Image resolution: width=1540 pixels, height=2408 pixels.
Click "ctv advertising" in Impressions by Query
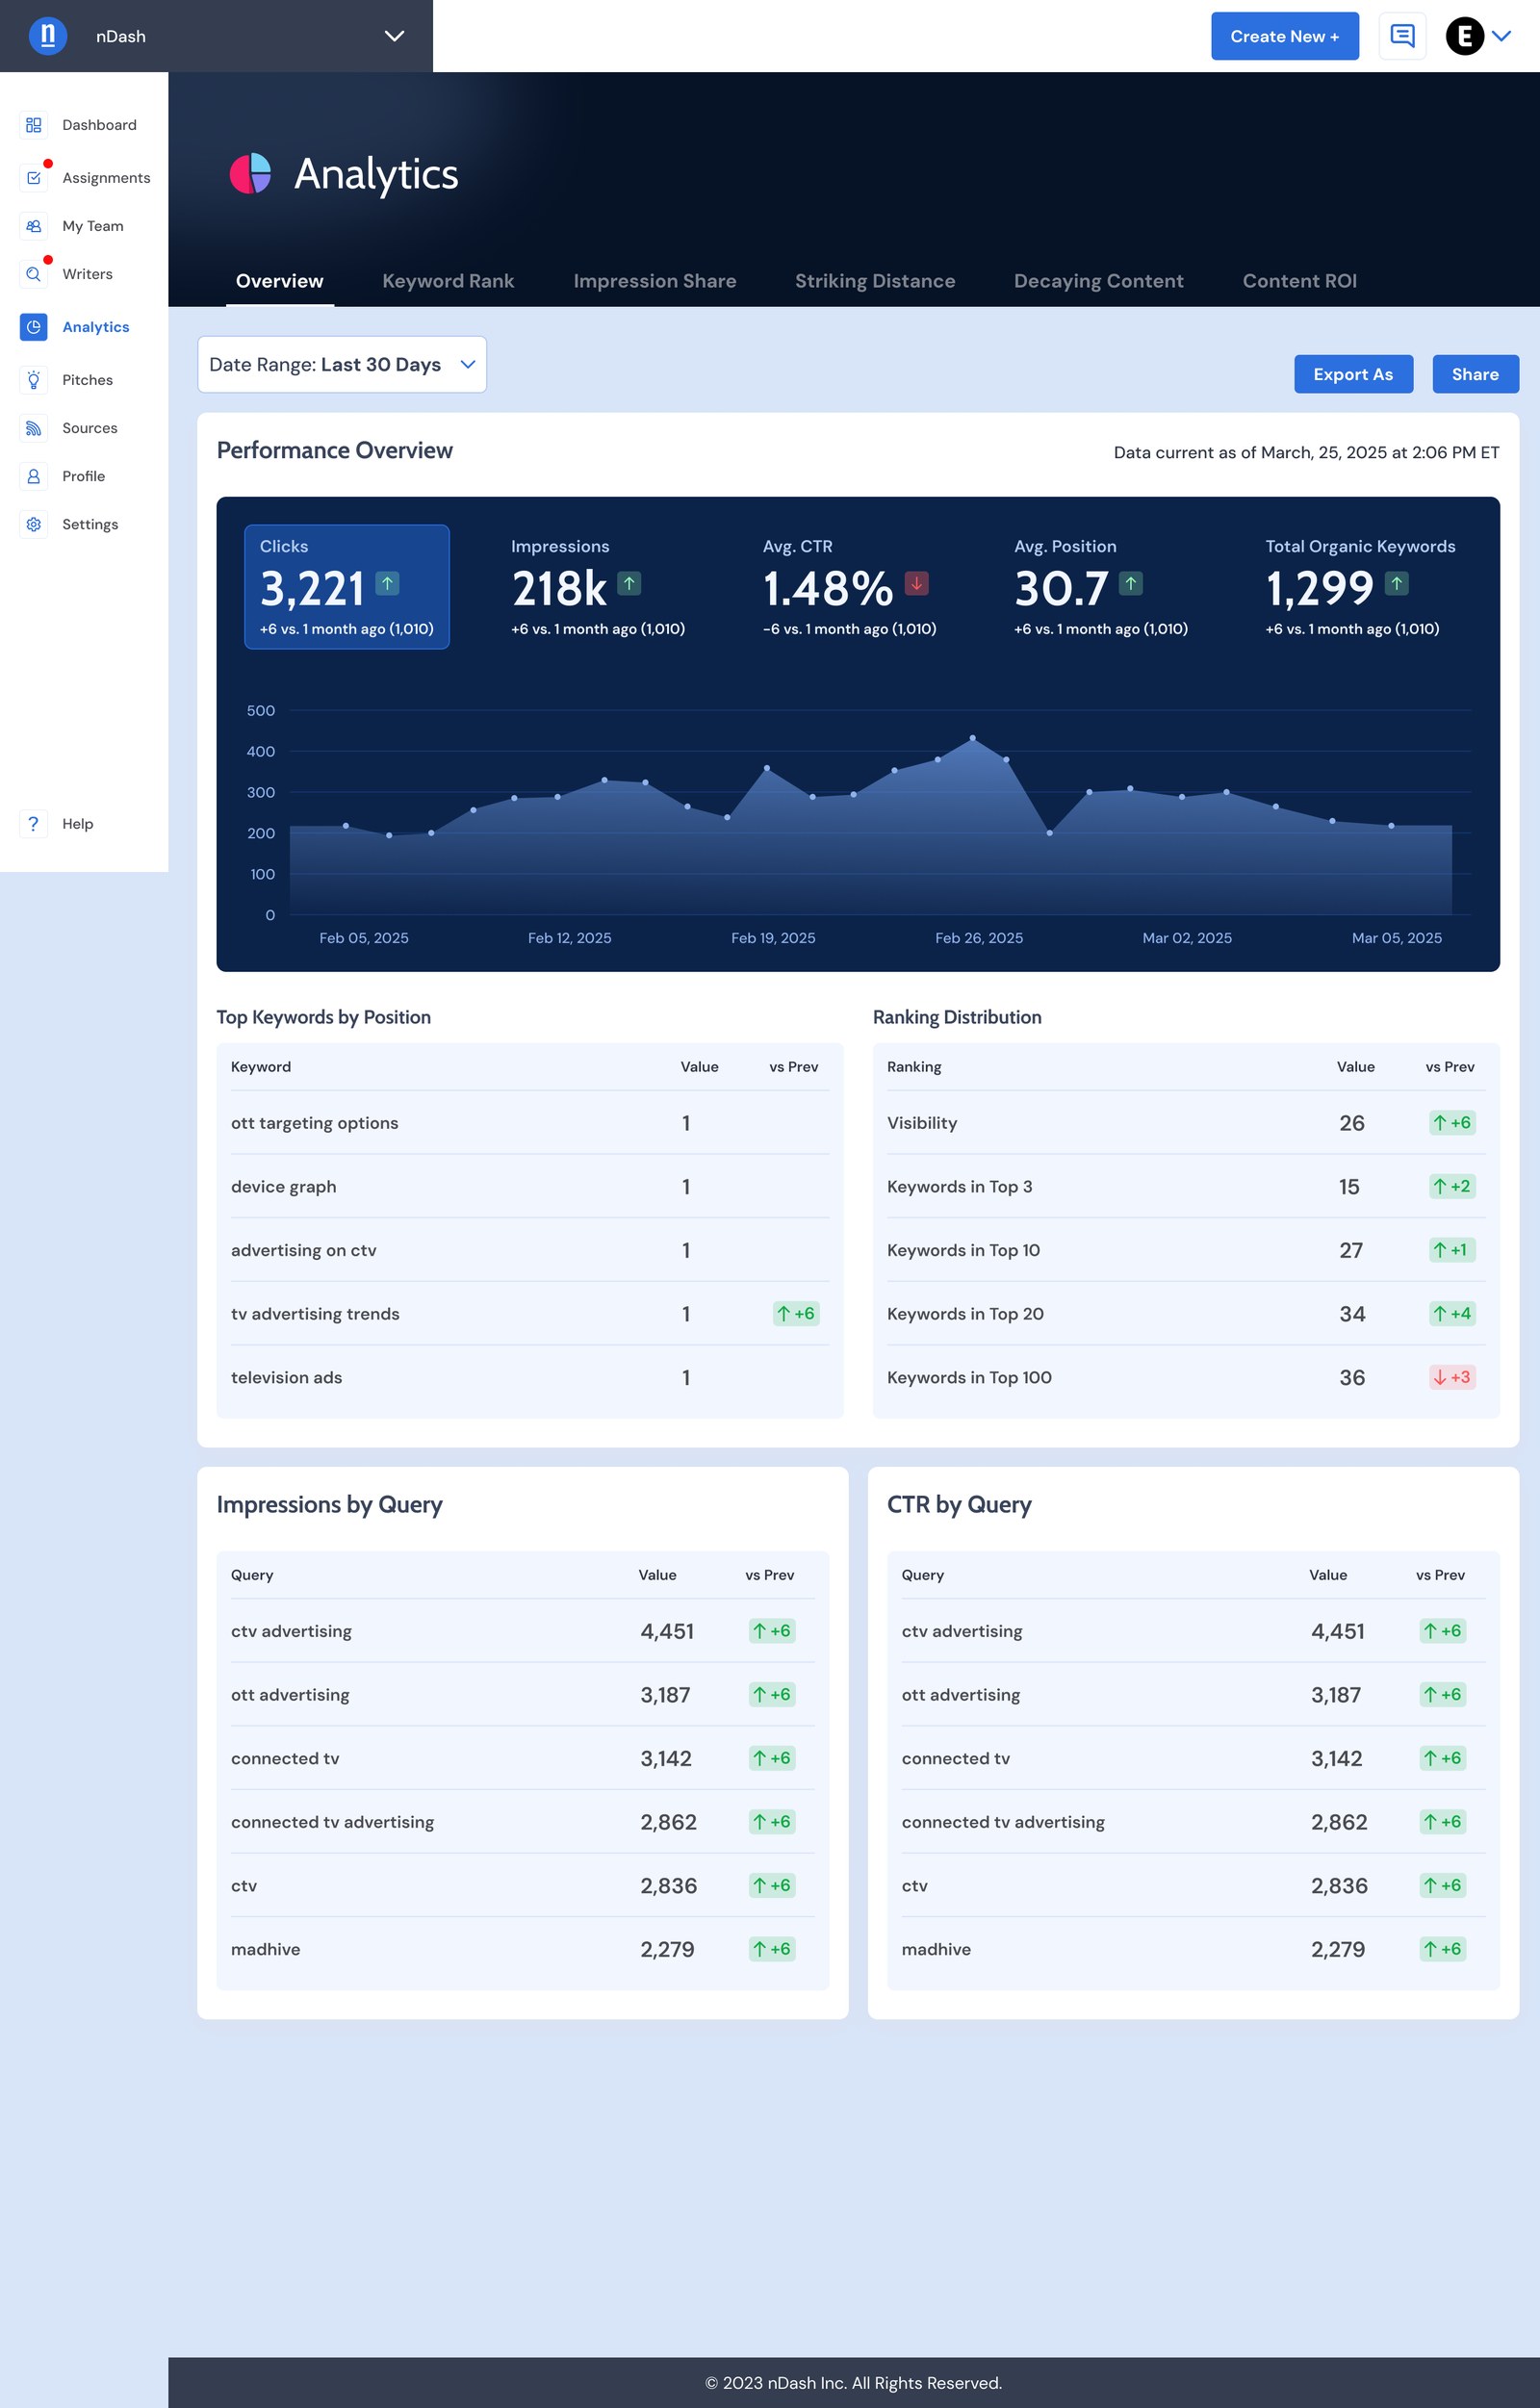point(291,1631)
